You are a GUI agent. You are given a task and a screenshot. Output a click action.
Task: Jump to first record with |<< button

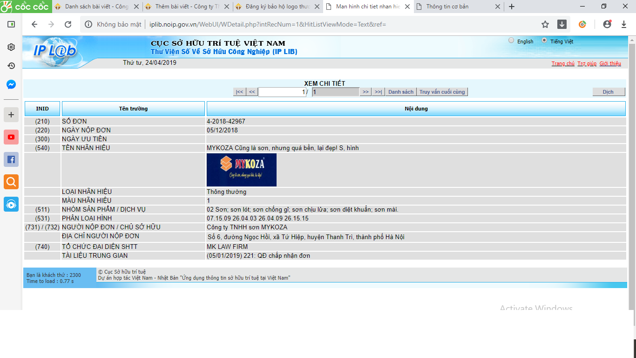pos(239,92)
